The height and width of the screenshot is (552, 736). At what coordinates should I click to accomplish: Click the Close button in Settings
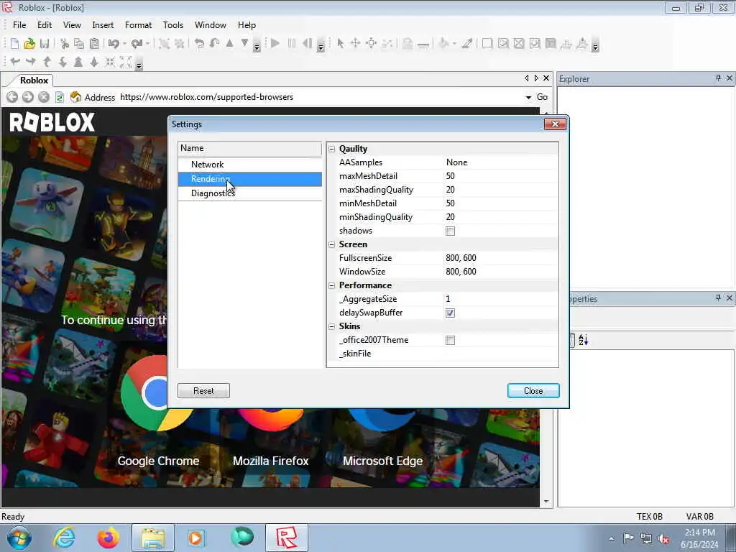point(533,390)
